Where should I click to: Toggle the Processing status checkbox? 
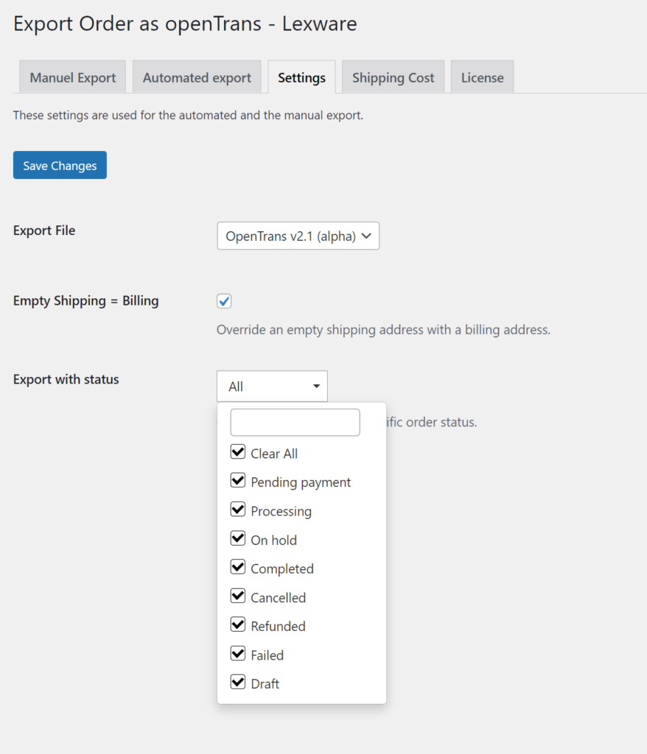(238, 510)
